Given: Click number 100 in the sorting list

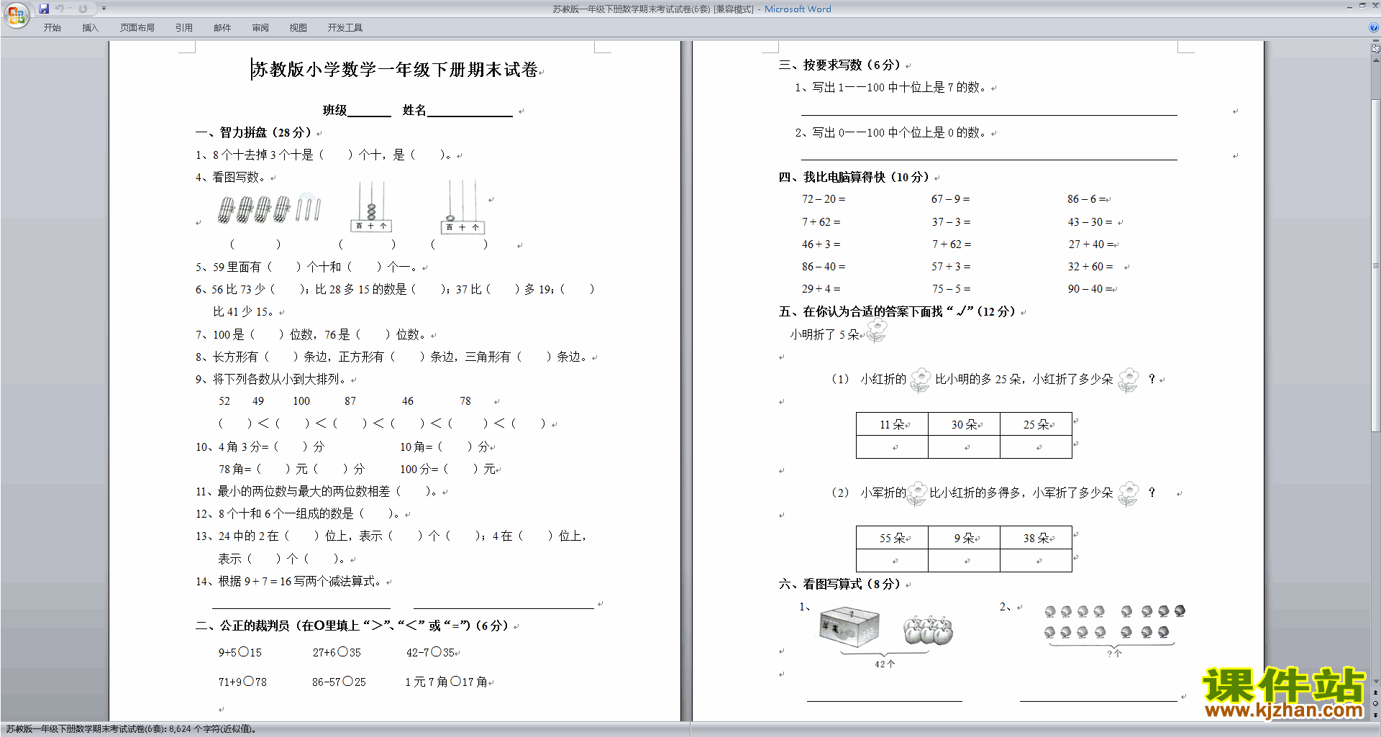Looking at the screenshot, I should coord(301,401).
